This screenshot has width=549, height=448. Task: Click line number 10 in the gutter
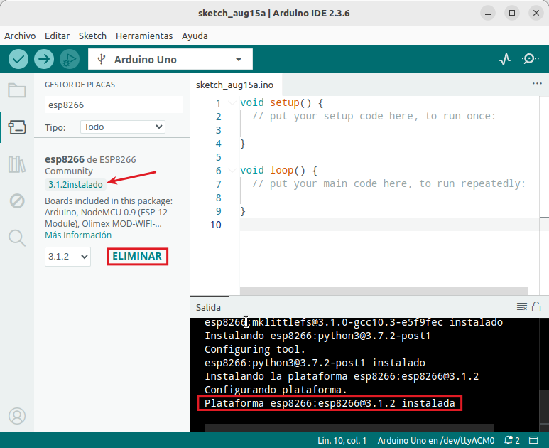coord(216,225)
